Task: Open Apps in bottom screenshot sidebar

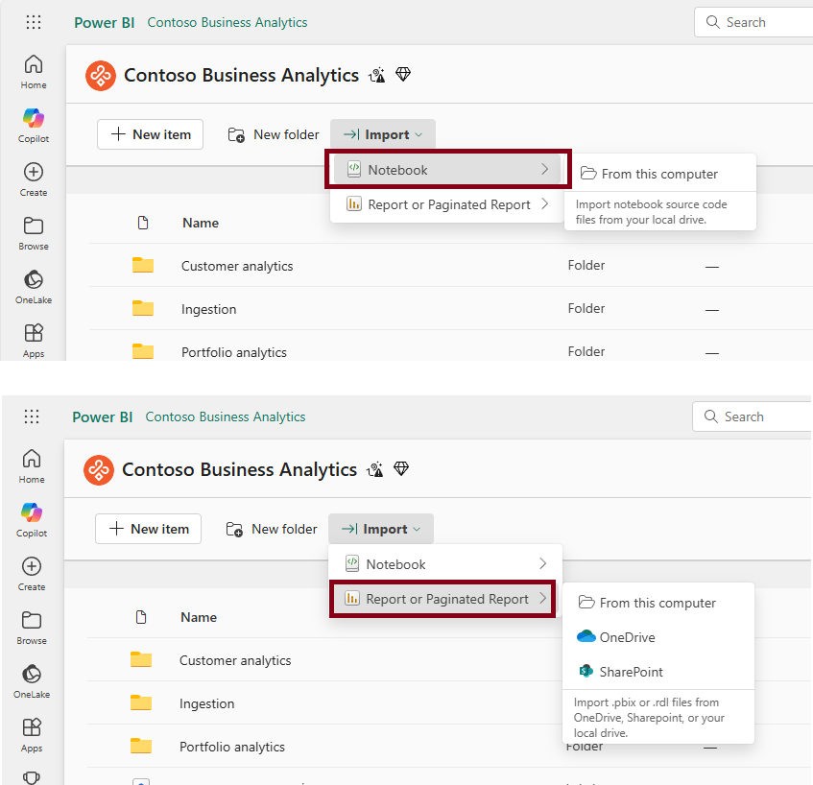Action: pos(32,735)
